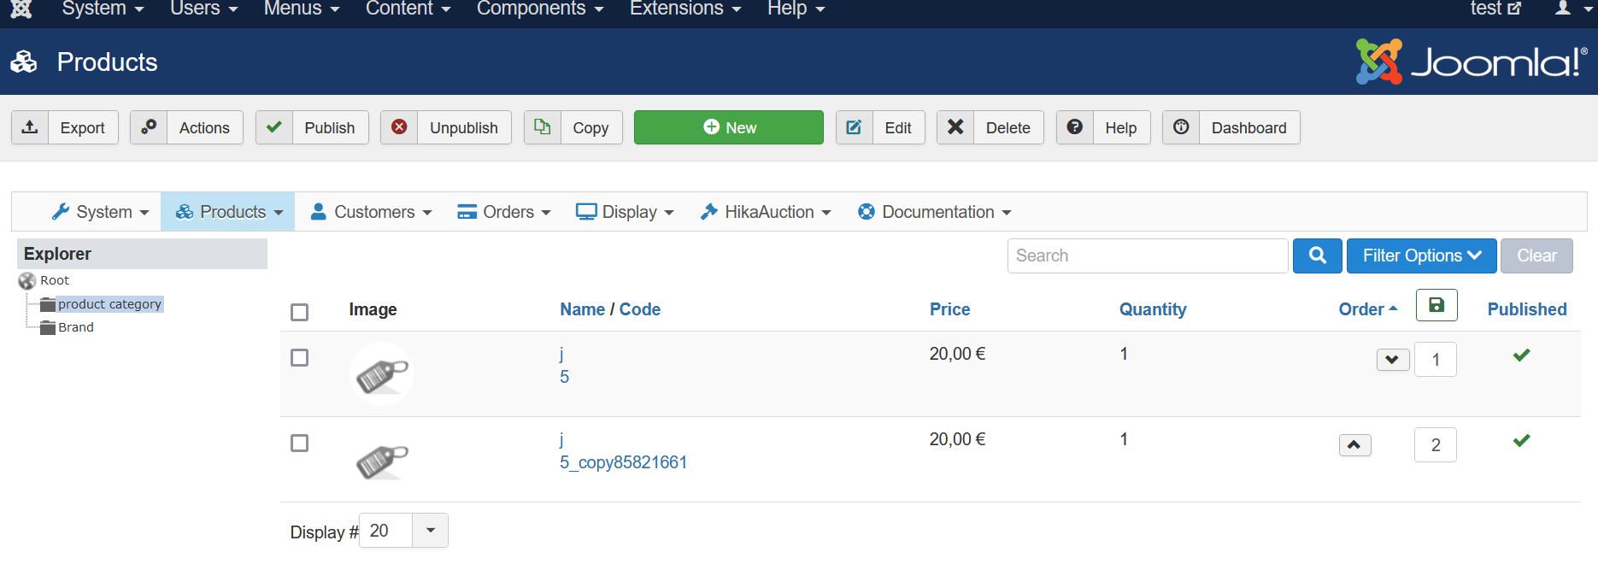Click the Joomla logo in top-left corner
The height and width of the screenshot is (564, 1598).
click(21, 9)
